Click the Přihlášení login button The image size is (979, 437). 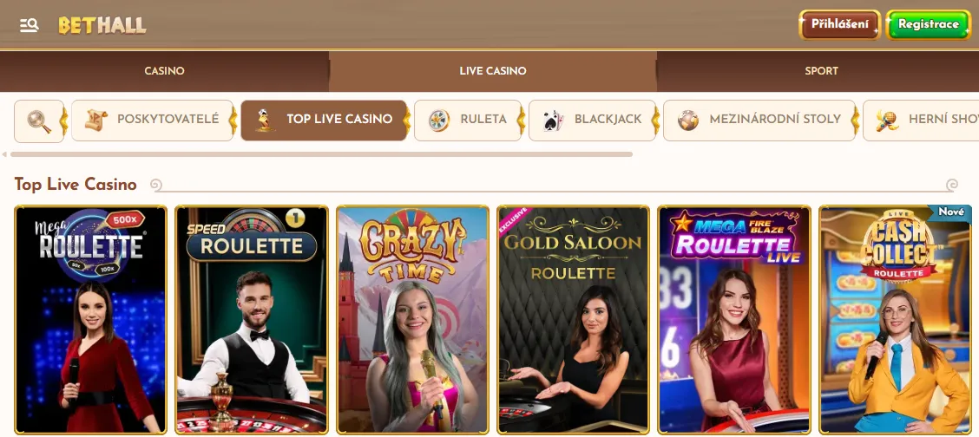click(840, 25)
